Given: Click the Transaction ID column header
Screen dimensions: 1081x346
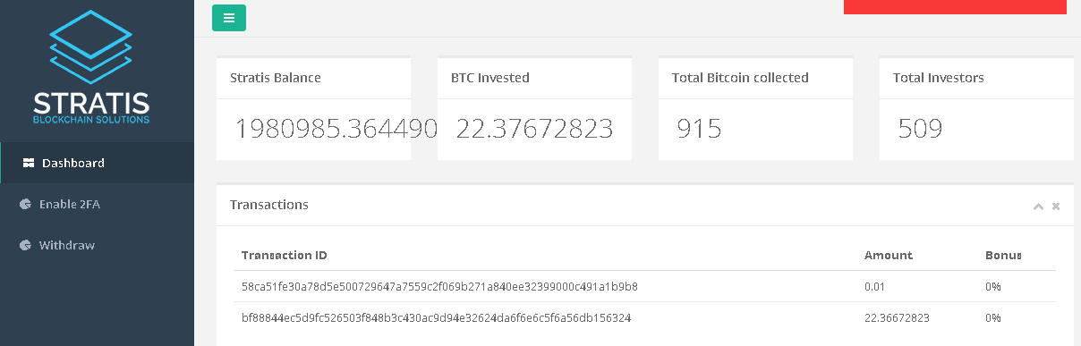Looking at the screenshot, I should pos(285,255).
